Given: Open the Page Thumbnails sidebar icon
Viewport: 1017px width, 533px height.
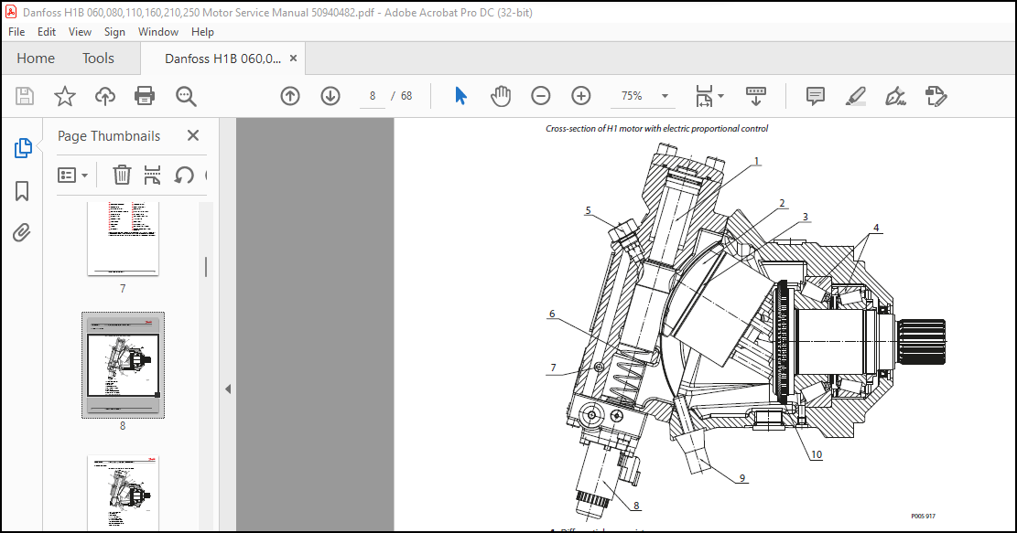Looking at the screenshot, I should (x=23, y=148).
